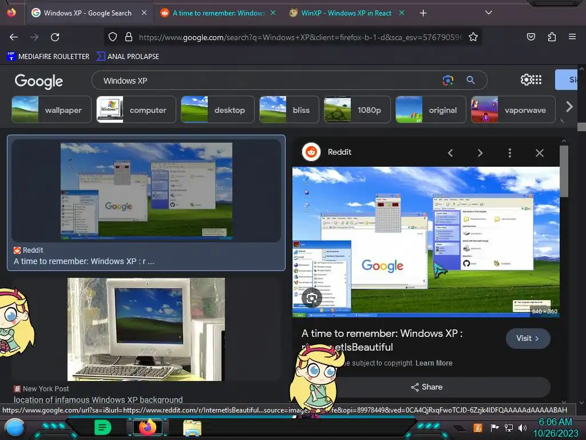
Task: Open Google quick settings gear
Action: click(x=526, y=80)
